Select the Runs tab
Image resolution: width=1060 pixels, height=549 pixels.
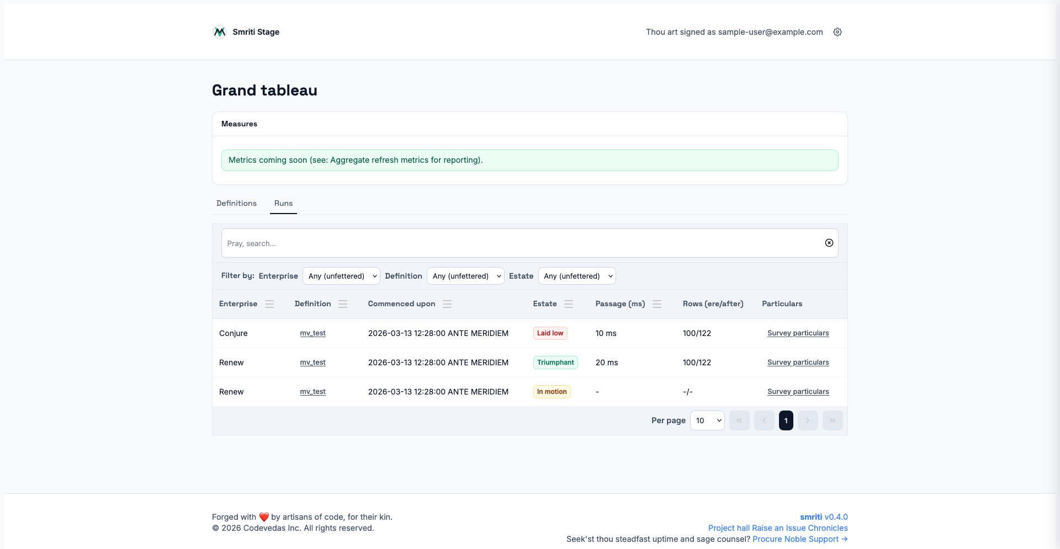(283, 203)
